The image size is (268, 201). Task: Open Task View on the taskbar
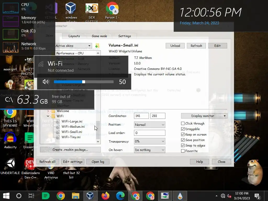(31, 196)
